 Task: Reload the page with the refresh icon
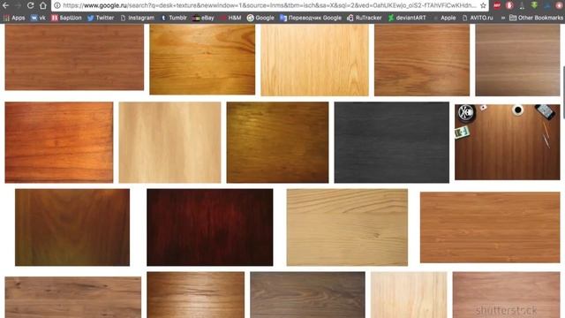(x=31, y=5)
